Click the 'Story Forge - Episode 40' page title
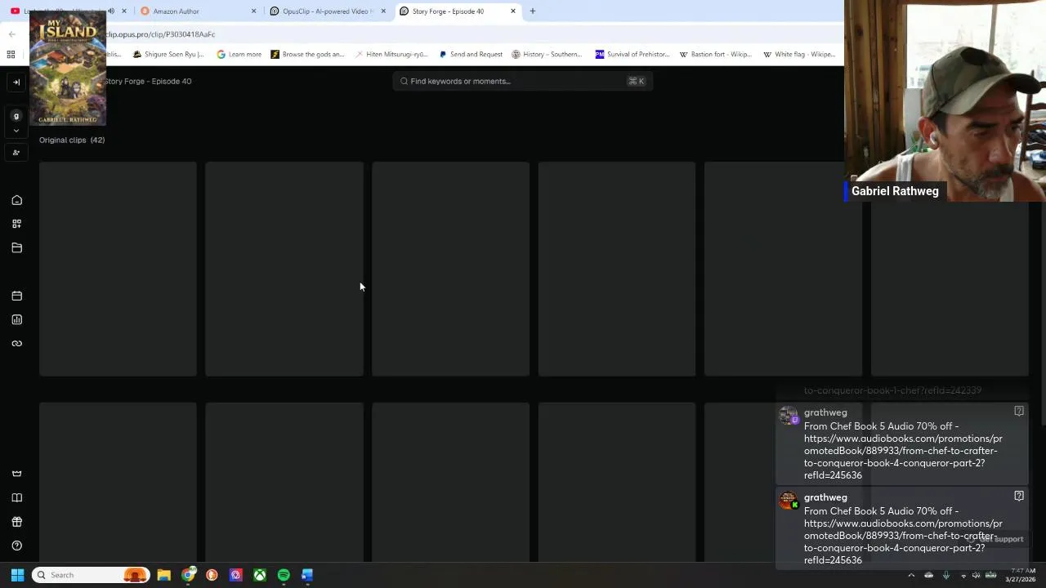The image size is (1046, 588). click(x=148, y=81)
